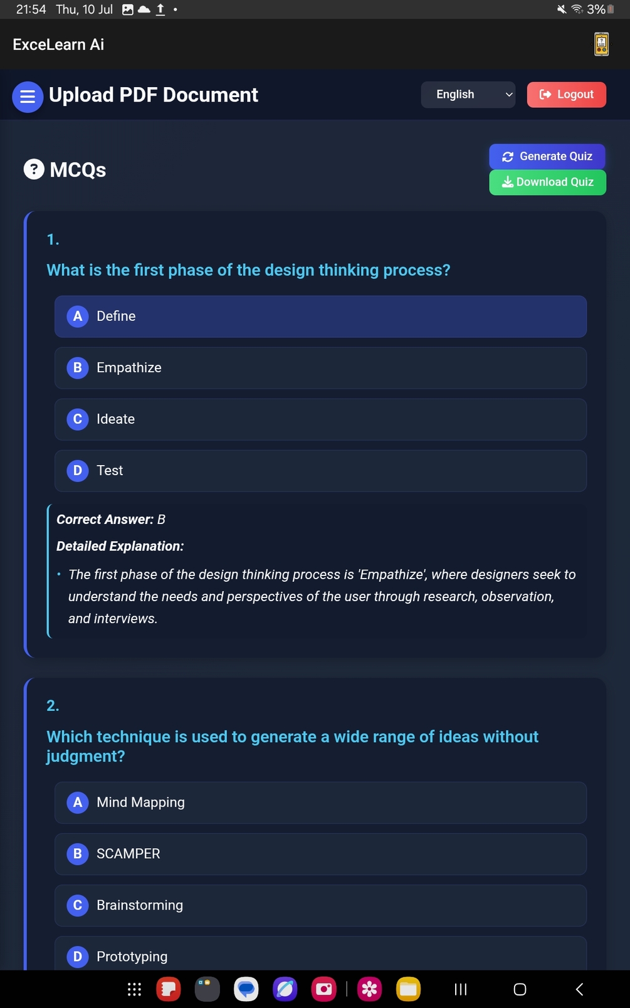The height and width of the screenshot is (1008, 630).
Task: Click the Download Quiz button
Action: point(547,182)
